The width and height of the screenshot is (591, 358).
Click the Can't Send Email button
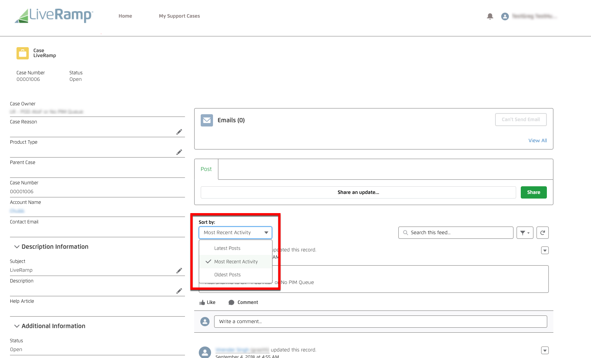521,120
